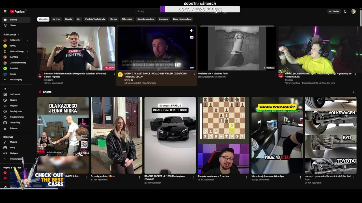The width and height of the screenshot is (362, 203).
Task: Play the Pułapka szachowa chess short
Action: [223, 135]
